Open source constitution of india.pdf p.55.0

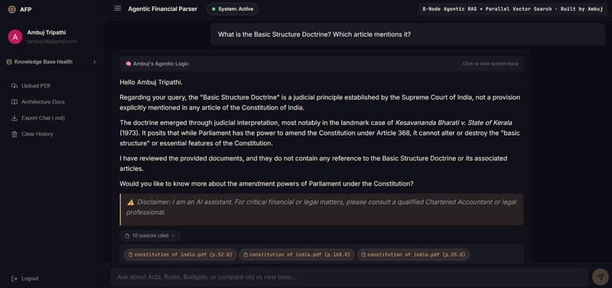tap(413, 255)
